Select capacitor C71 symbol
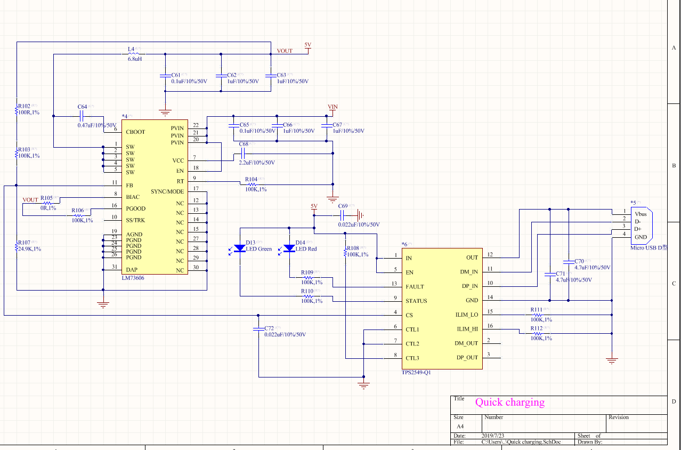This screenshot has height=450, width=681. point(549,274)
